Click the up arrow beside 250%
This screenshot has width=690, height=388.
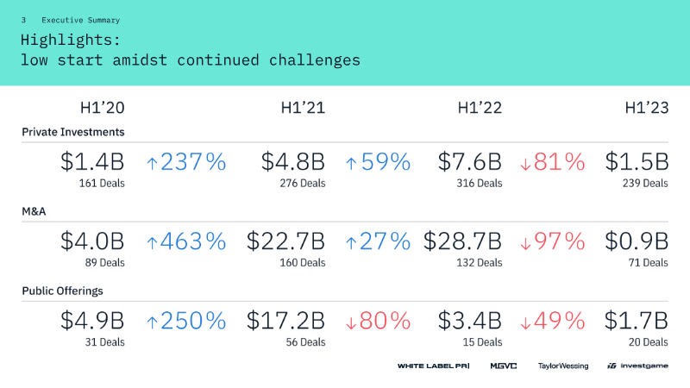tap(153, 322)
